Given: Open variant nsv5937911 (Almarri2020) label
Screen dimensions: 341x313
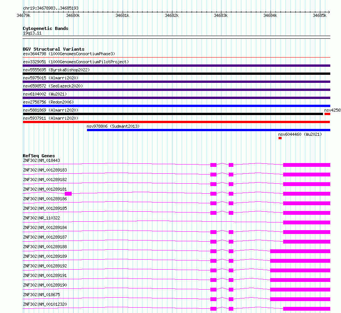Looking at the screenshot, I should pos(51,118).
